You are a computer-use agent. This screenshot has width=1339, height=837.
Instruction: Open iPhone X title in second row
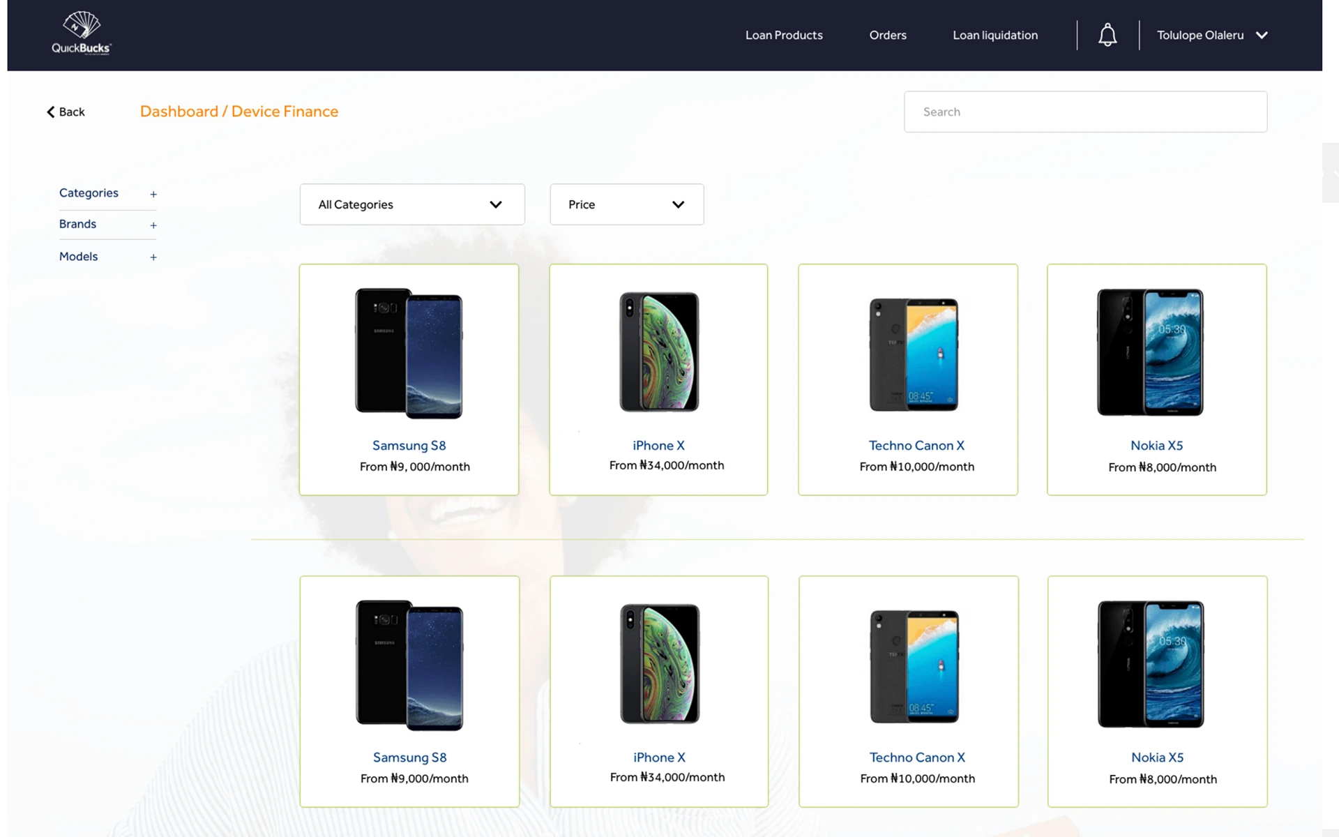(x=659, y=757)
